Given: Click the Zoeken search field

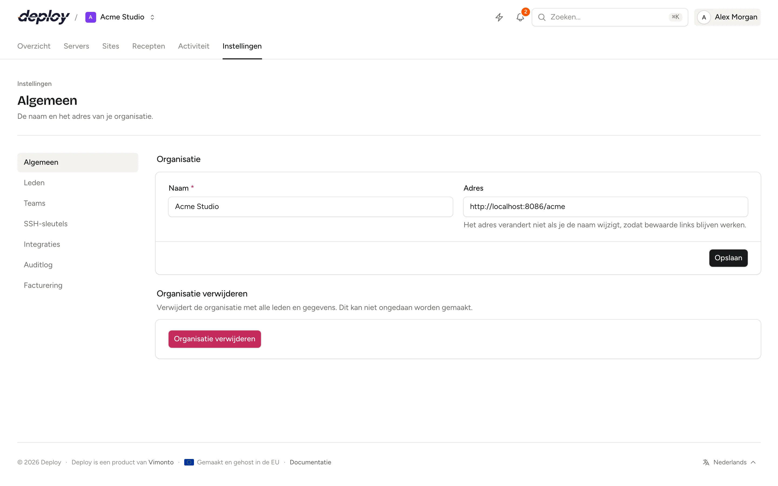Looking at the screenshot, I should (609, 17).
